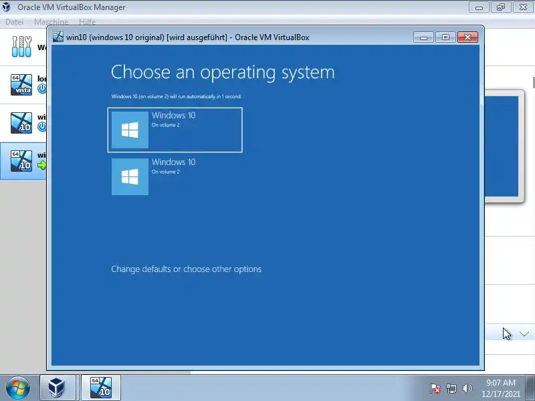The image size is (535, 401).
Task: Click the second entry's Windows logo tile
Action: 130,176
